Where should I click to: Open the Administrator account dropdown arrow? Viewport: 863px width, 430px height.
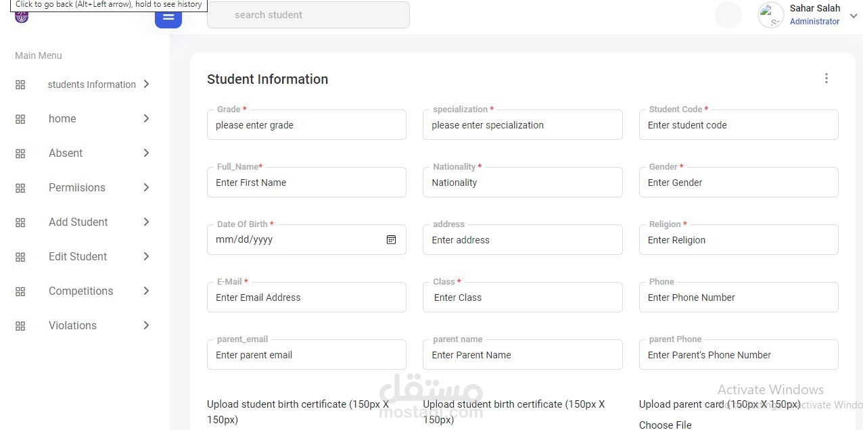point(854,15)
